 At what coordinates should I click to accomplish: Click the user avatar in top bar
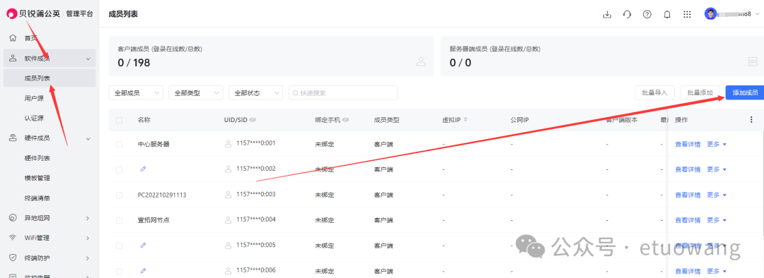point(710,13)
